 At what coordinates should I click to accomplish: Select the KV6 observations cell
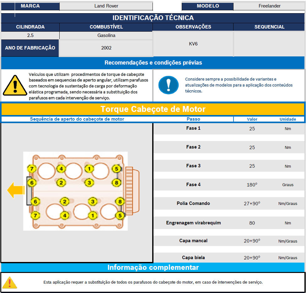[x=193, y=44]
